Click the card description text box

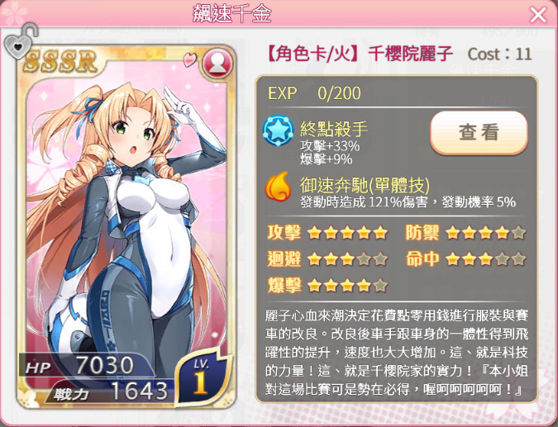(397, 353)
